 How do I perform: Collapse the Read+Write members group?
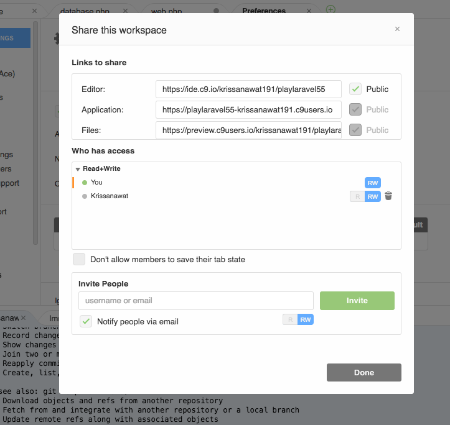tap(78, 169)
